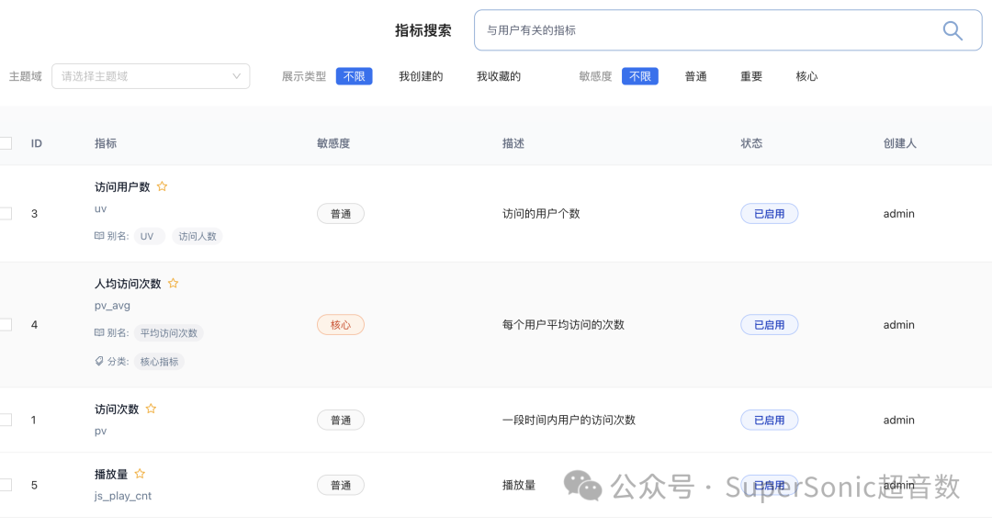Switch to 我收藏的 filter
The image size is (992, 527).
[x=498, y=76]
